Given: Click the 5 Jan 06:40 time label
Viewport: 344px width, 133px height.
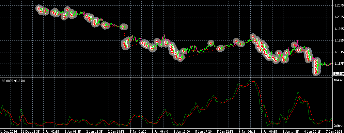Looking at the screenshot, I should [160, 131].
